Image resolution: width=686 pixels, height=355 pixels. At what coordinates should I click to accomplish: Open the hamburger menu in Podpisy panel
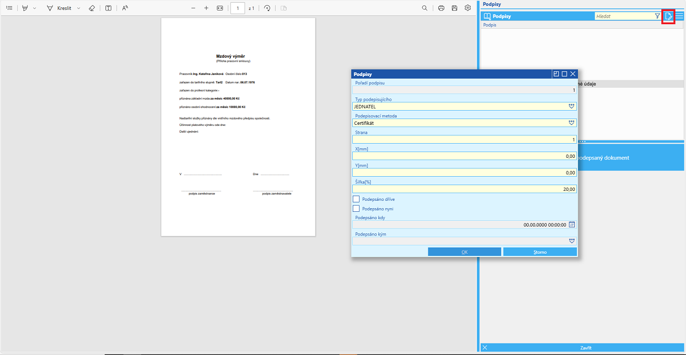click(x=680, y=16)
